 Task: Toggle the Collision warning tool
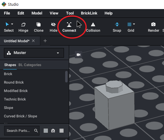[x=93, y=27]
